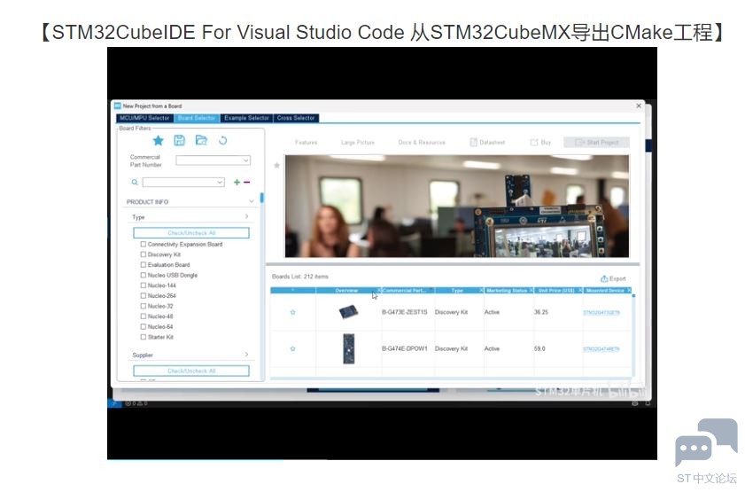Collapse the Type filter group
Screen dimensions: 745x492
246,217
